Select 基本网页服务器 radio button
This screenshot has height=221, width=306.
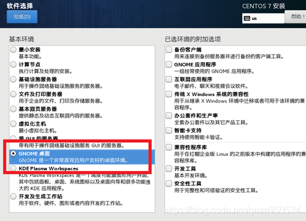[x=13, y=109]
